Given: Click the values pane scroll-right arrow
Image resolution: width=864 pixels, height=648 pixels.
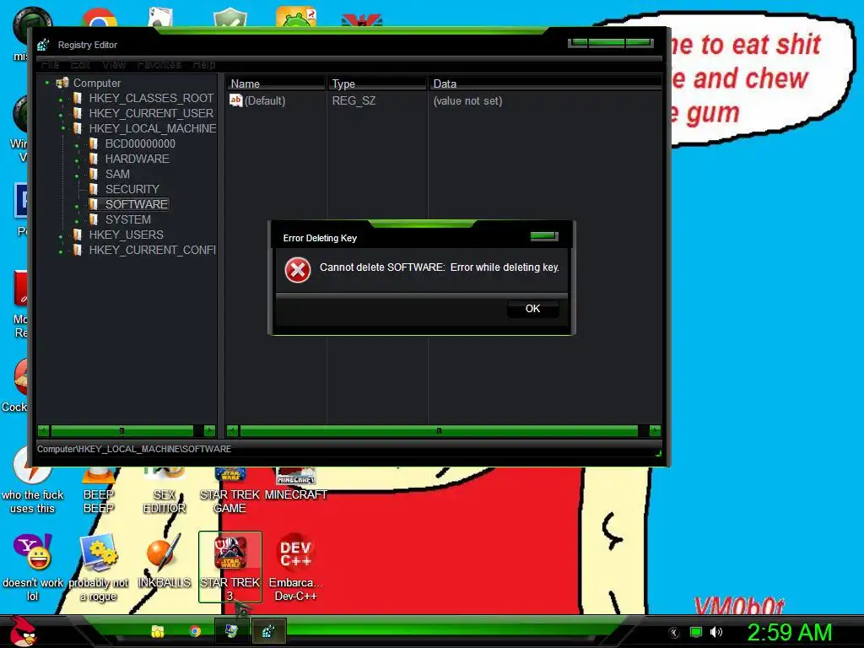Looking at the screenshot, I should coord(655,431).
